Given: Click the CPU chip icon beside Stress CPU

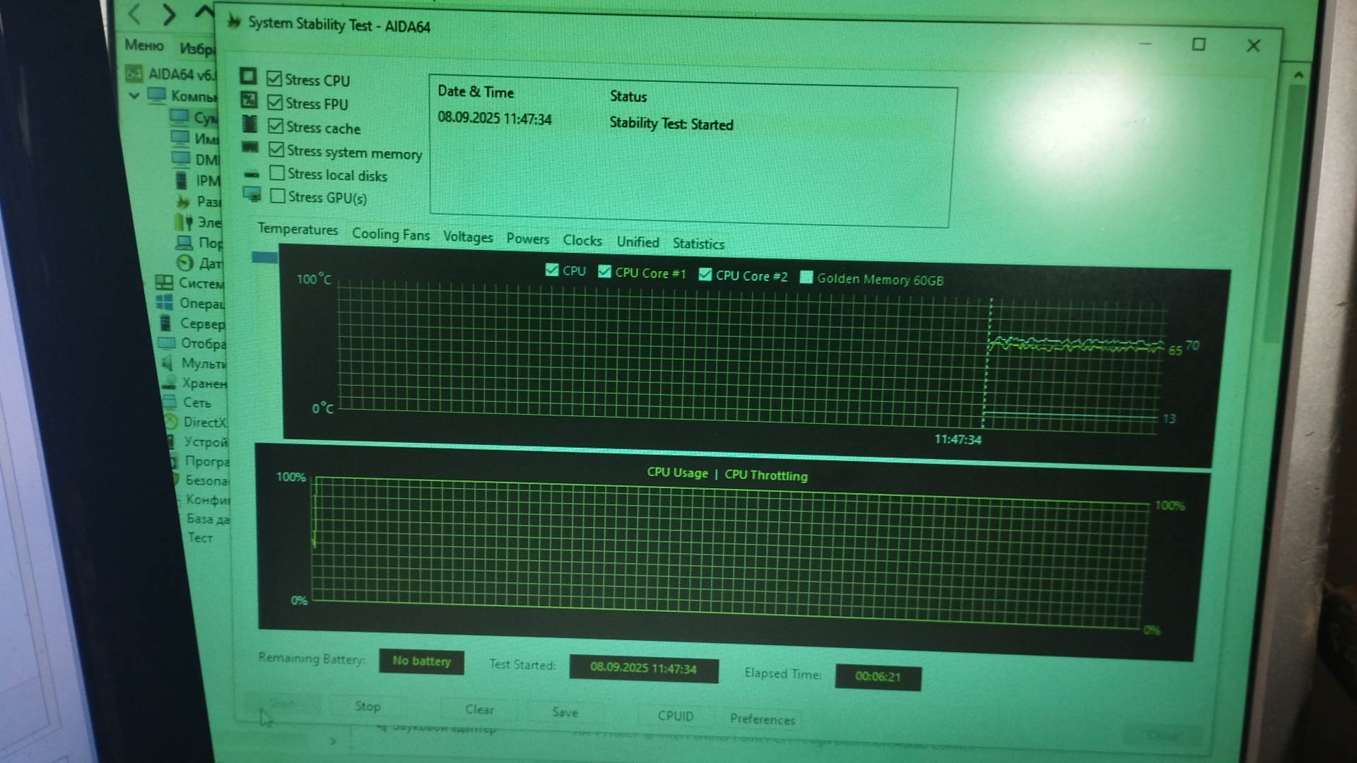Looking at the screenshot, I should click(x=248, y=76).
